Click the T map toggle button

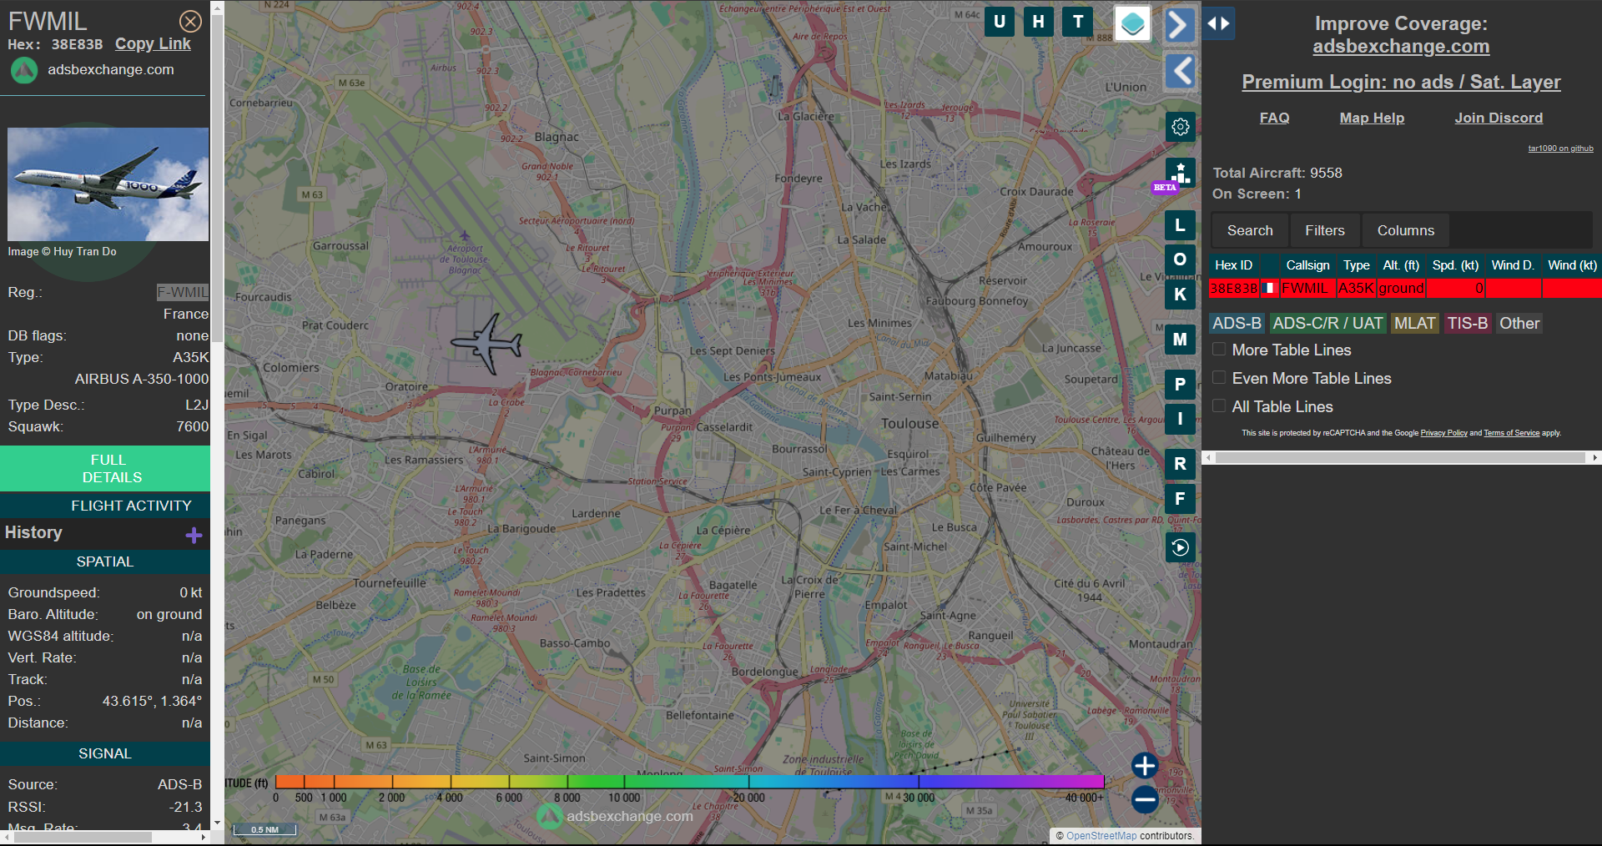1078,22
